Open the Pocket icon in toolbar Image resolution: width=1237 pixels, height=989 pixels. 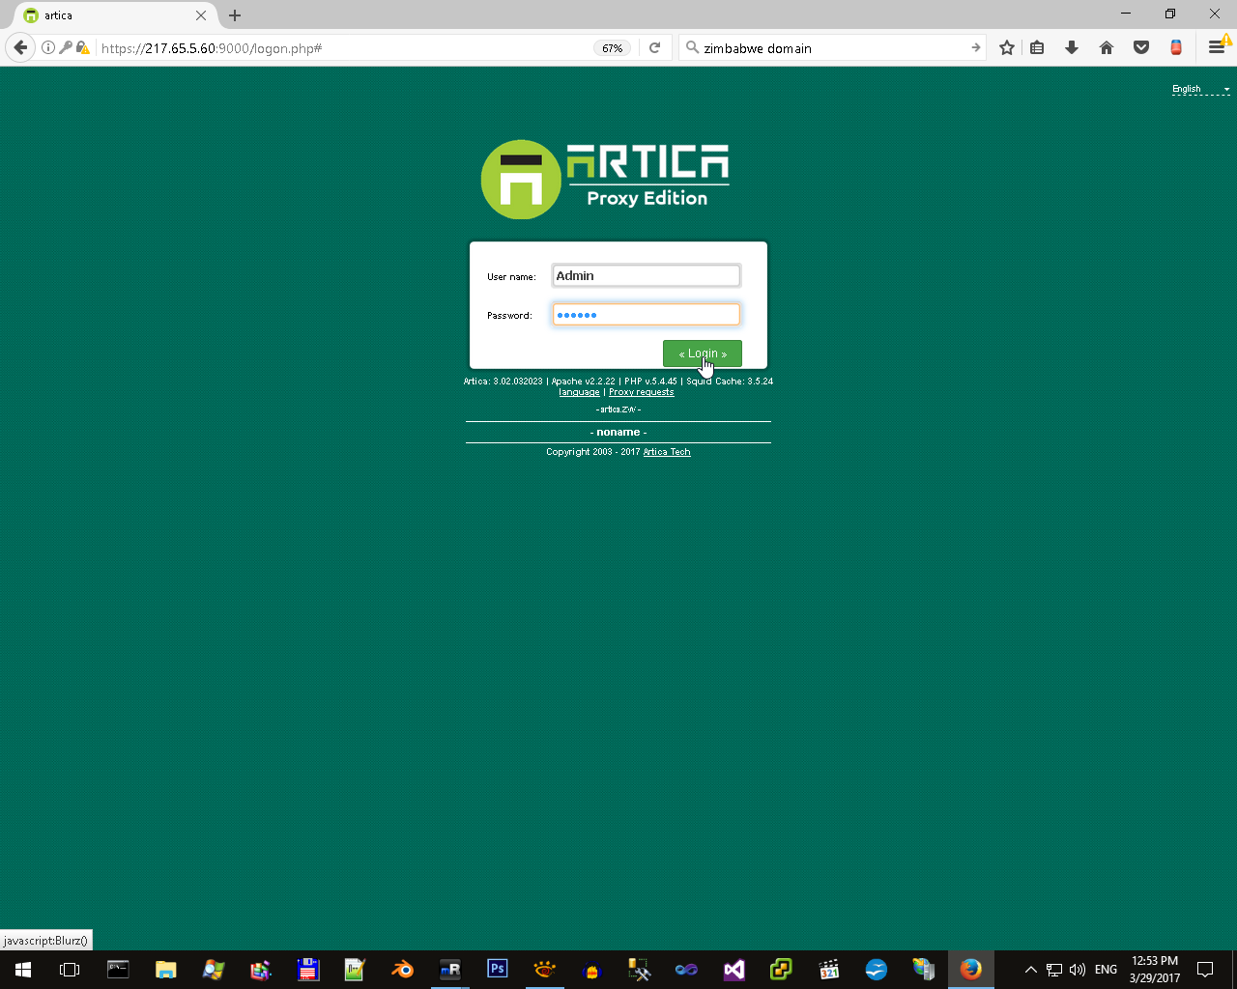(1141, 47)
